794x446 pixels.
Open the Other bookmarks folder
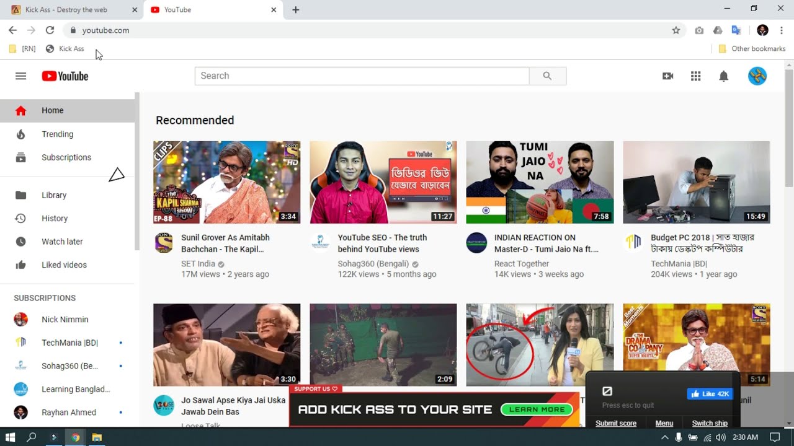(x=752, y=48)
